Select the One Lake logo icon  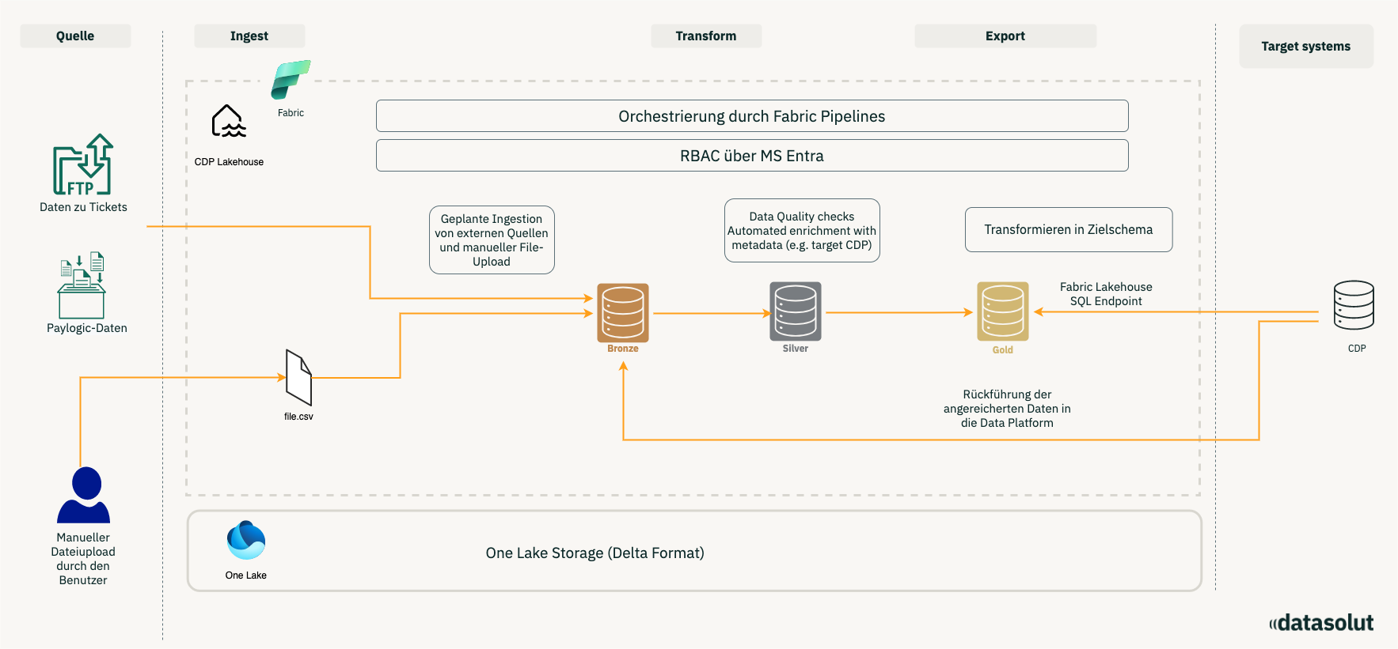point(246,541)
